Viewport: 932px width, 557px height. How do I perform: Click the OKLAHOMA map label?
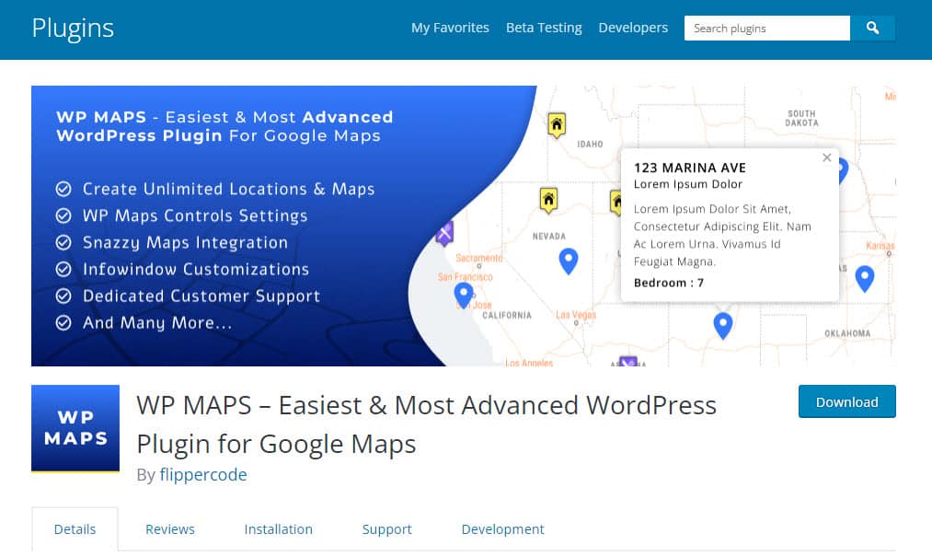coord(847,333)
